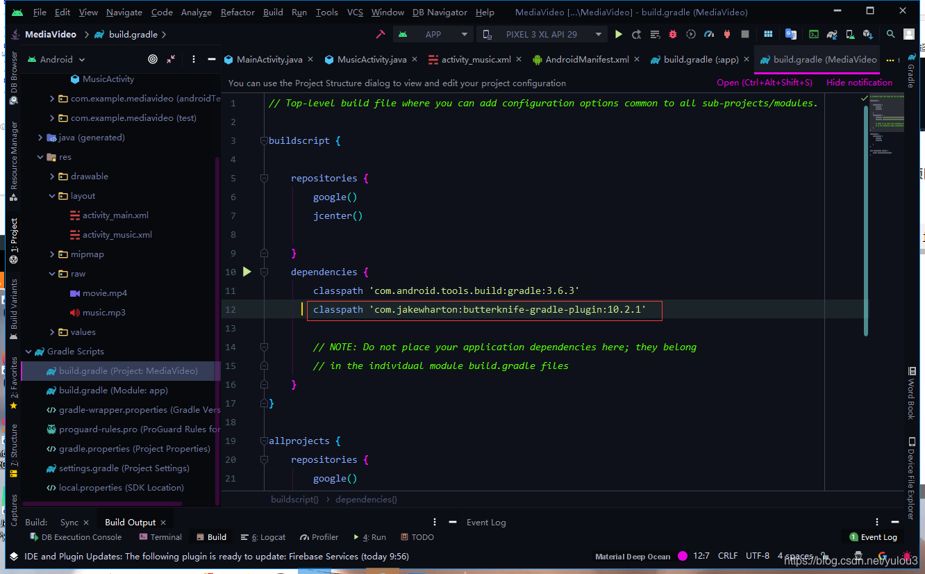Open the SDK Manager icon
Screen dimensions: 925x574
pyautogui.click(x=867, y=34)
